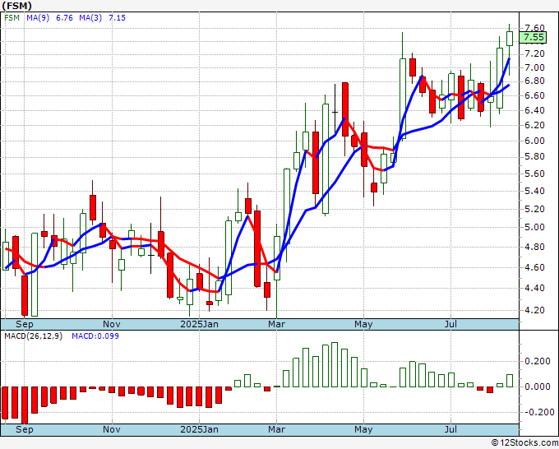Click the 4.20 price axis label

click(x=535, y=310)
